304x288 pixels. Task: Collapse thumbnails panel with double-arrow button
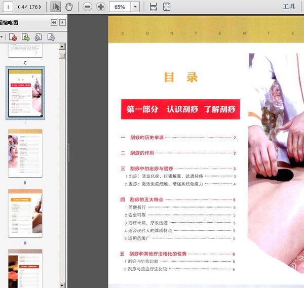pos(54,22)
